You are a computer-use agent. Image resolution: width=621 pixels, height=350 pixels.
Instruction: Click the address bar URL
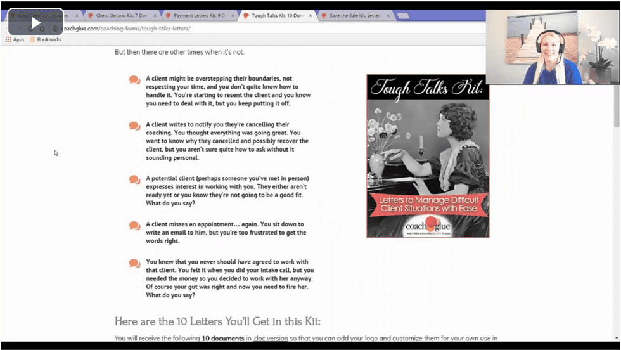click(x=127, y=29)
